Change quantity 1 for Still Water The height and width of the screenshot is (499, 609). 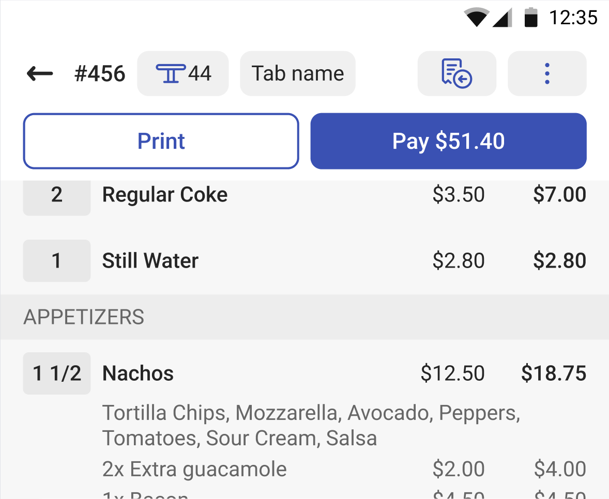57,261
